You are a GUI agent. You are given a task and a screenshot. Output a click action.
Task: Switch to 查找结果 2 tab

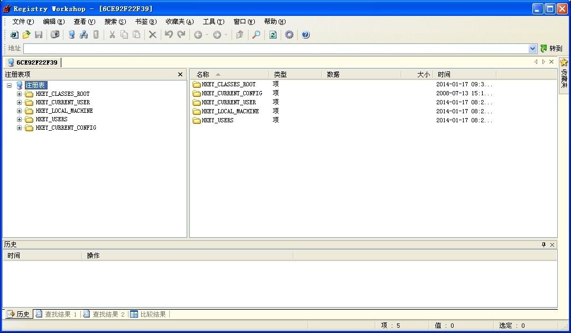105,314
